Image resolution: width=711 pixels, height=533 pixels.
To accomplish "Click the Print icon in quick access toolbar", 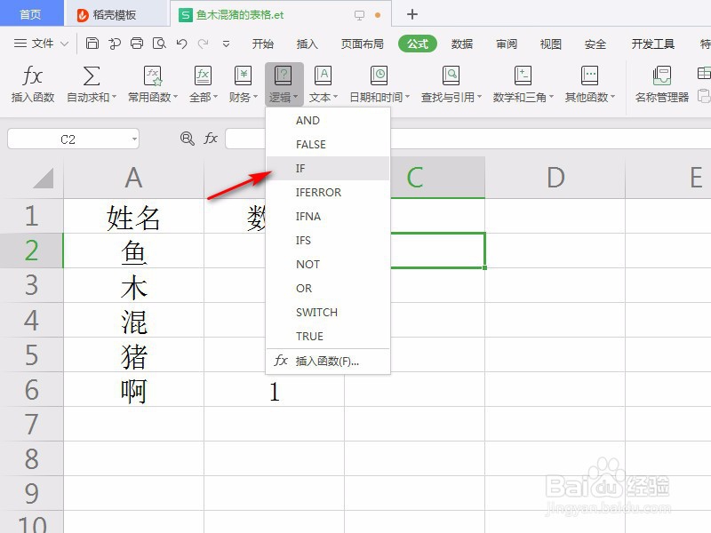I will point(137,42).
